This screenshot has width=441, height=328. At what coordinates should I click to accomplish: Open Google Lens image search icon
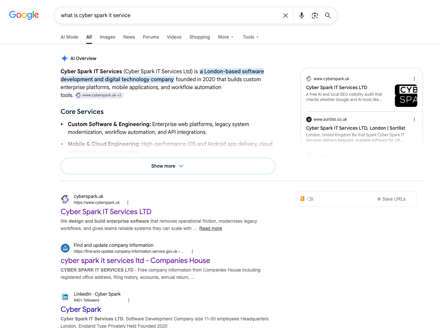point(315,16)
